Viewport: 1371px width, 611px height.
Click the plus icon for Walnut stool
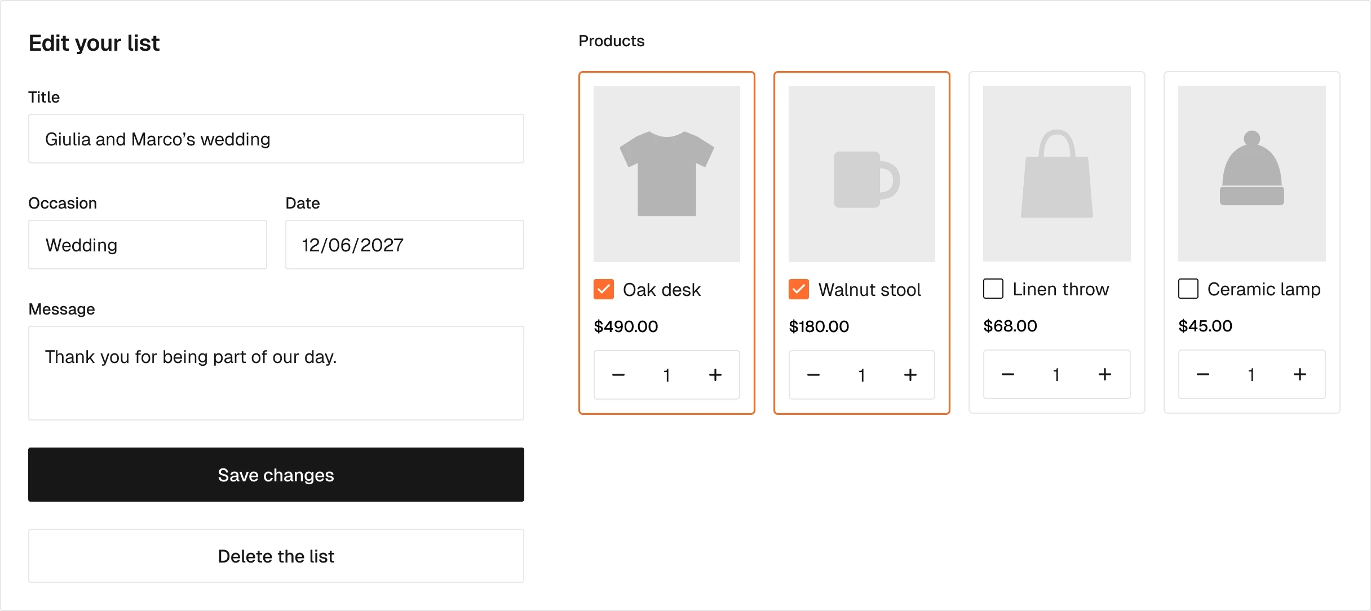click(910, 375)
